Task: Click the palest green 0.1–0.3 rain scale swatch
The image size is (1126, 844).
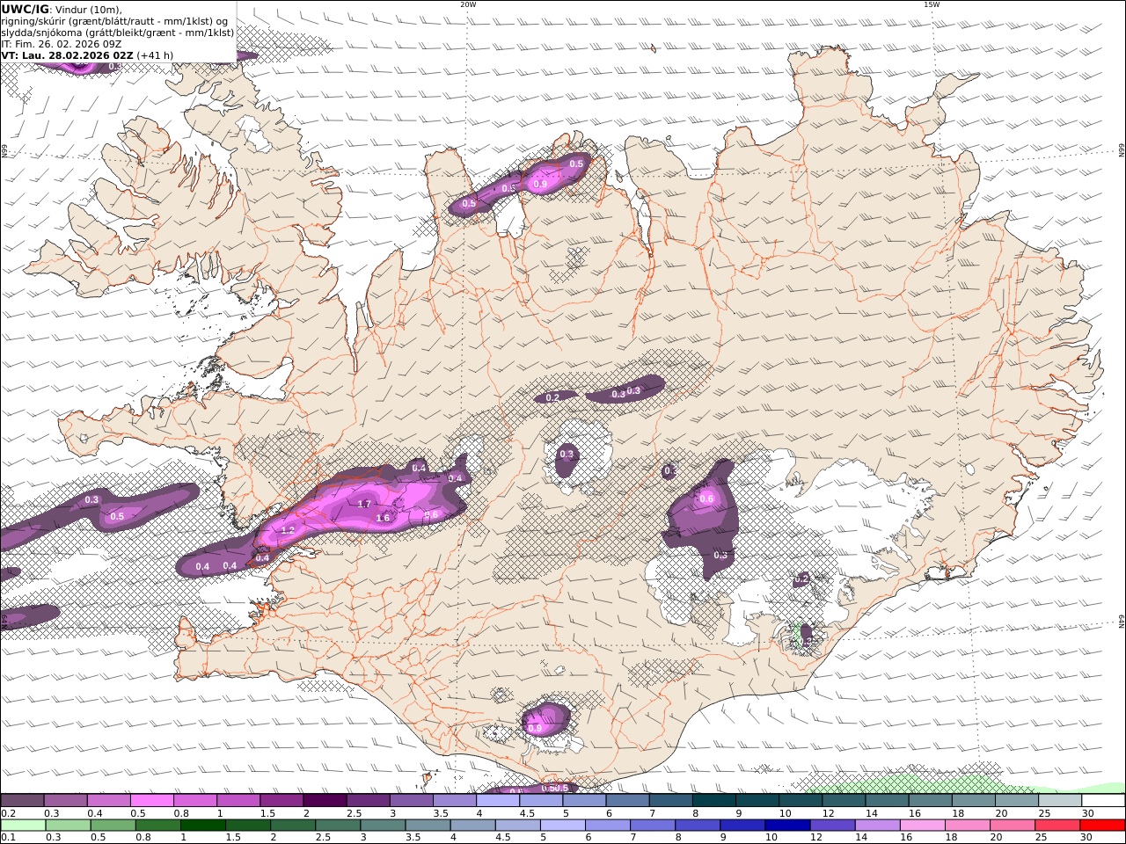Action: click(23, 826)
